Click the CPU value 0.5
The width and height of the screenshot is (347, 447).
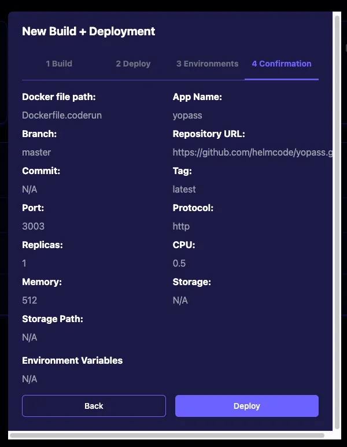[x=179, y=263]
